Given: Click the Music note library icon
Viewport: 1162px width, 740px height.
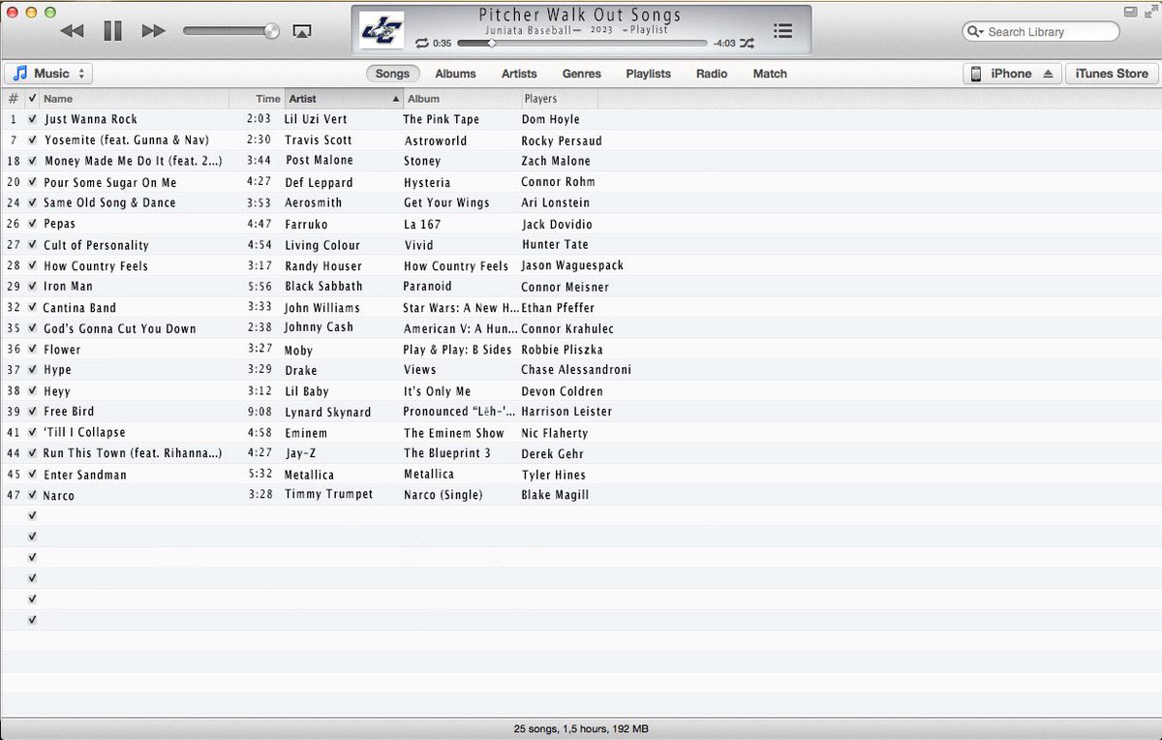Looking at the screenshot, I should (20, 74).
